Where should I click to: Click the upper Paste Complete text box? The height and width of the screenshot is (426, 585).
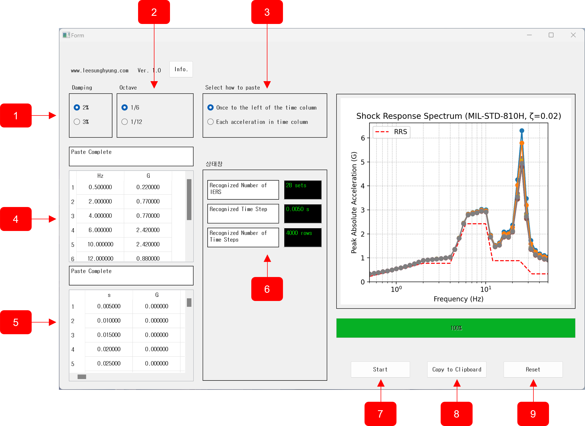click(131, 156)
